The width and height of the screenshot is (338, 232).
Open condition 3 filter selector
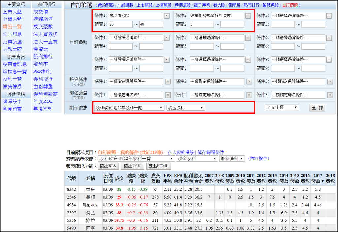pyautogui.click(x=298, y=16)
